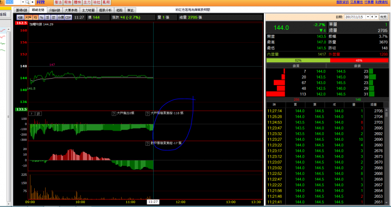Open the 交易屬性 link in the header
This screenshot has height=207, width=391.
pos(357,2)
